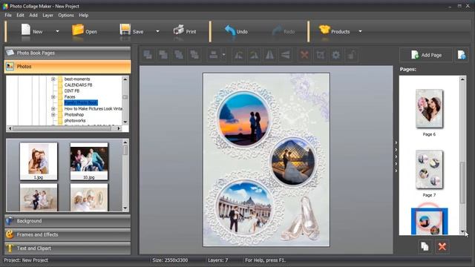Screen dimensions: 475x267
Task: Click the bring forward layer icon
Action: [x=179, y=55]
